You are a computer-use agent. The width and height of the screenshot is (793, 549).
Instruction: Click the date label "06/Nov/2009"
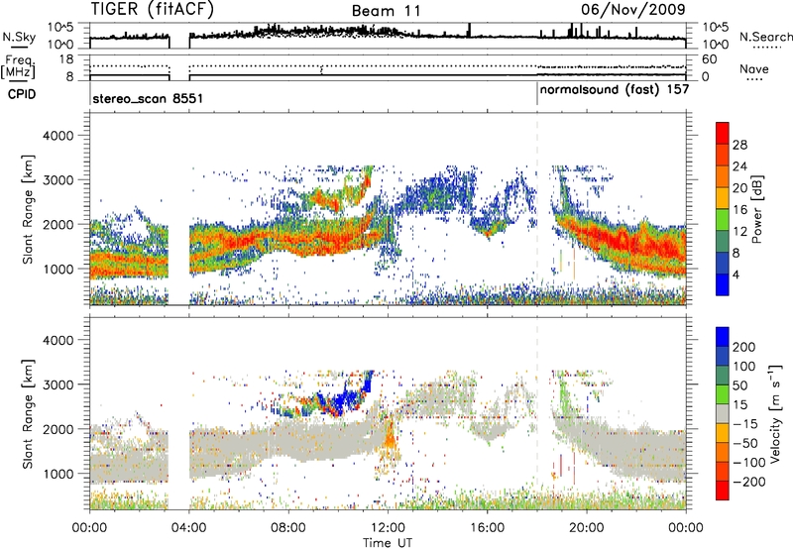click(632, 9)
